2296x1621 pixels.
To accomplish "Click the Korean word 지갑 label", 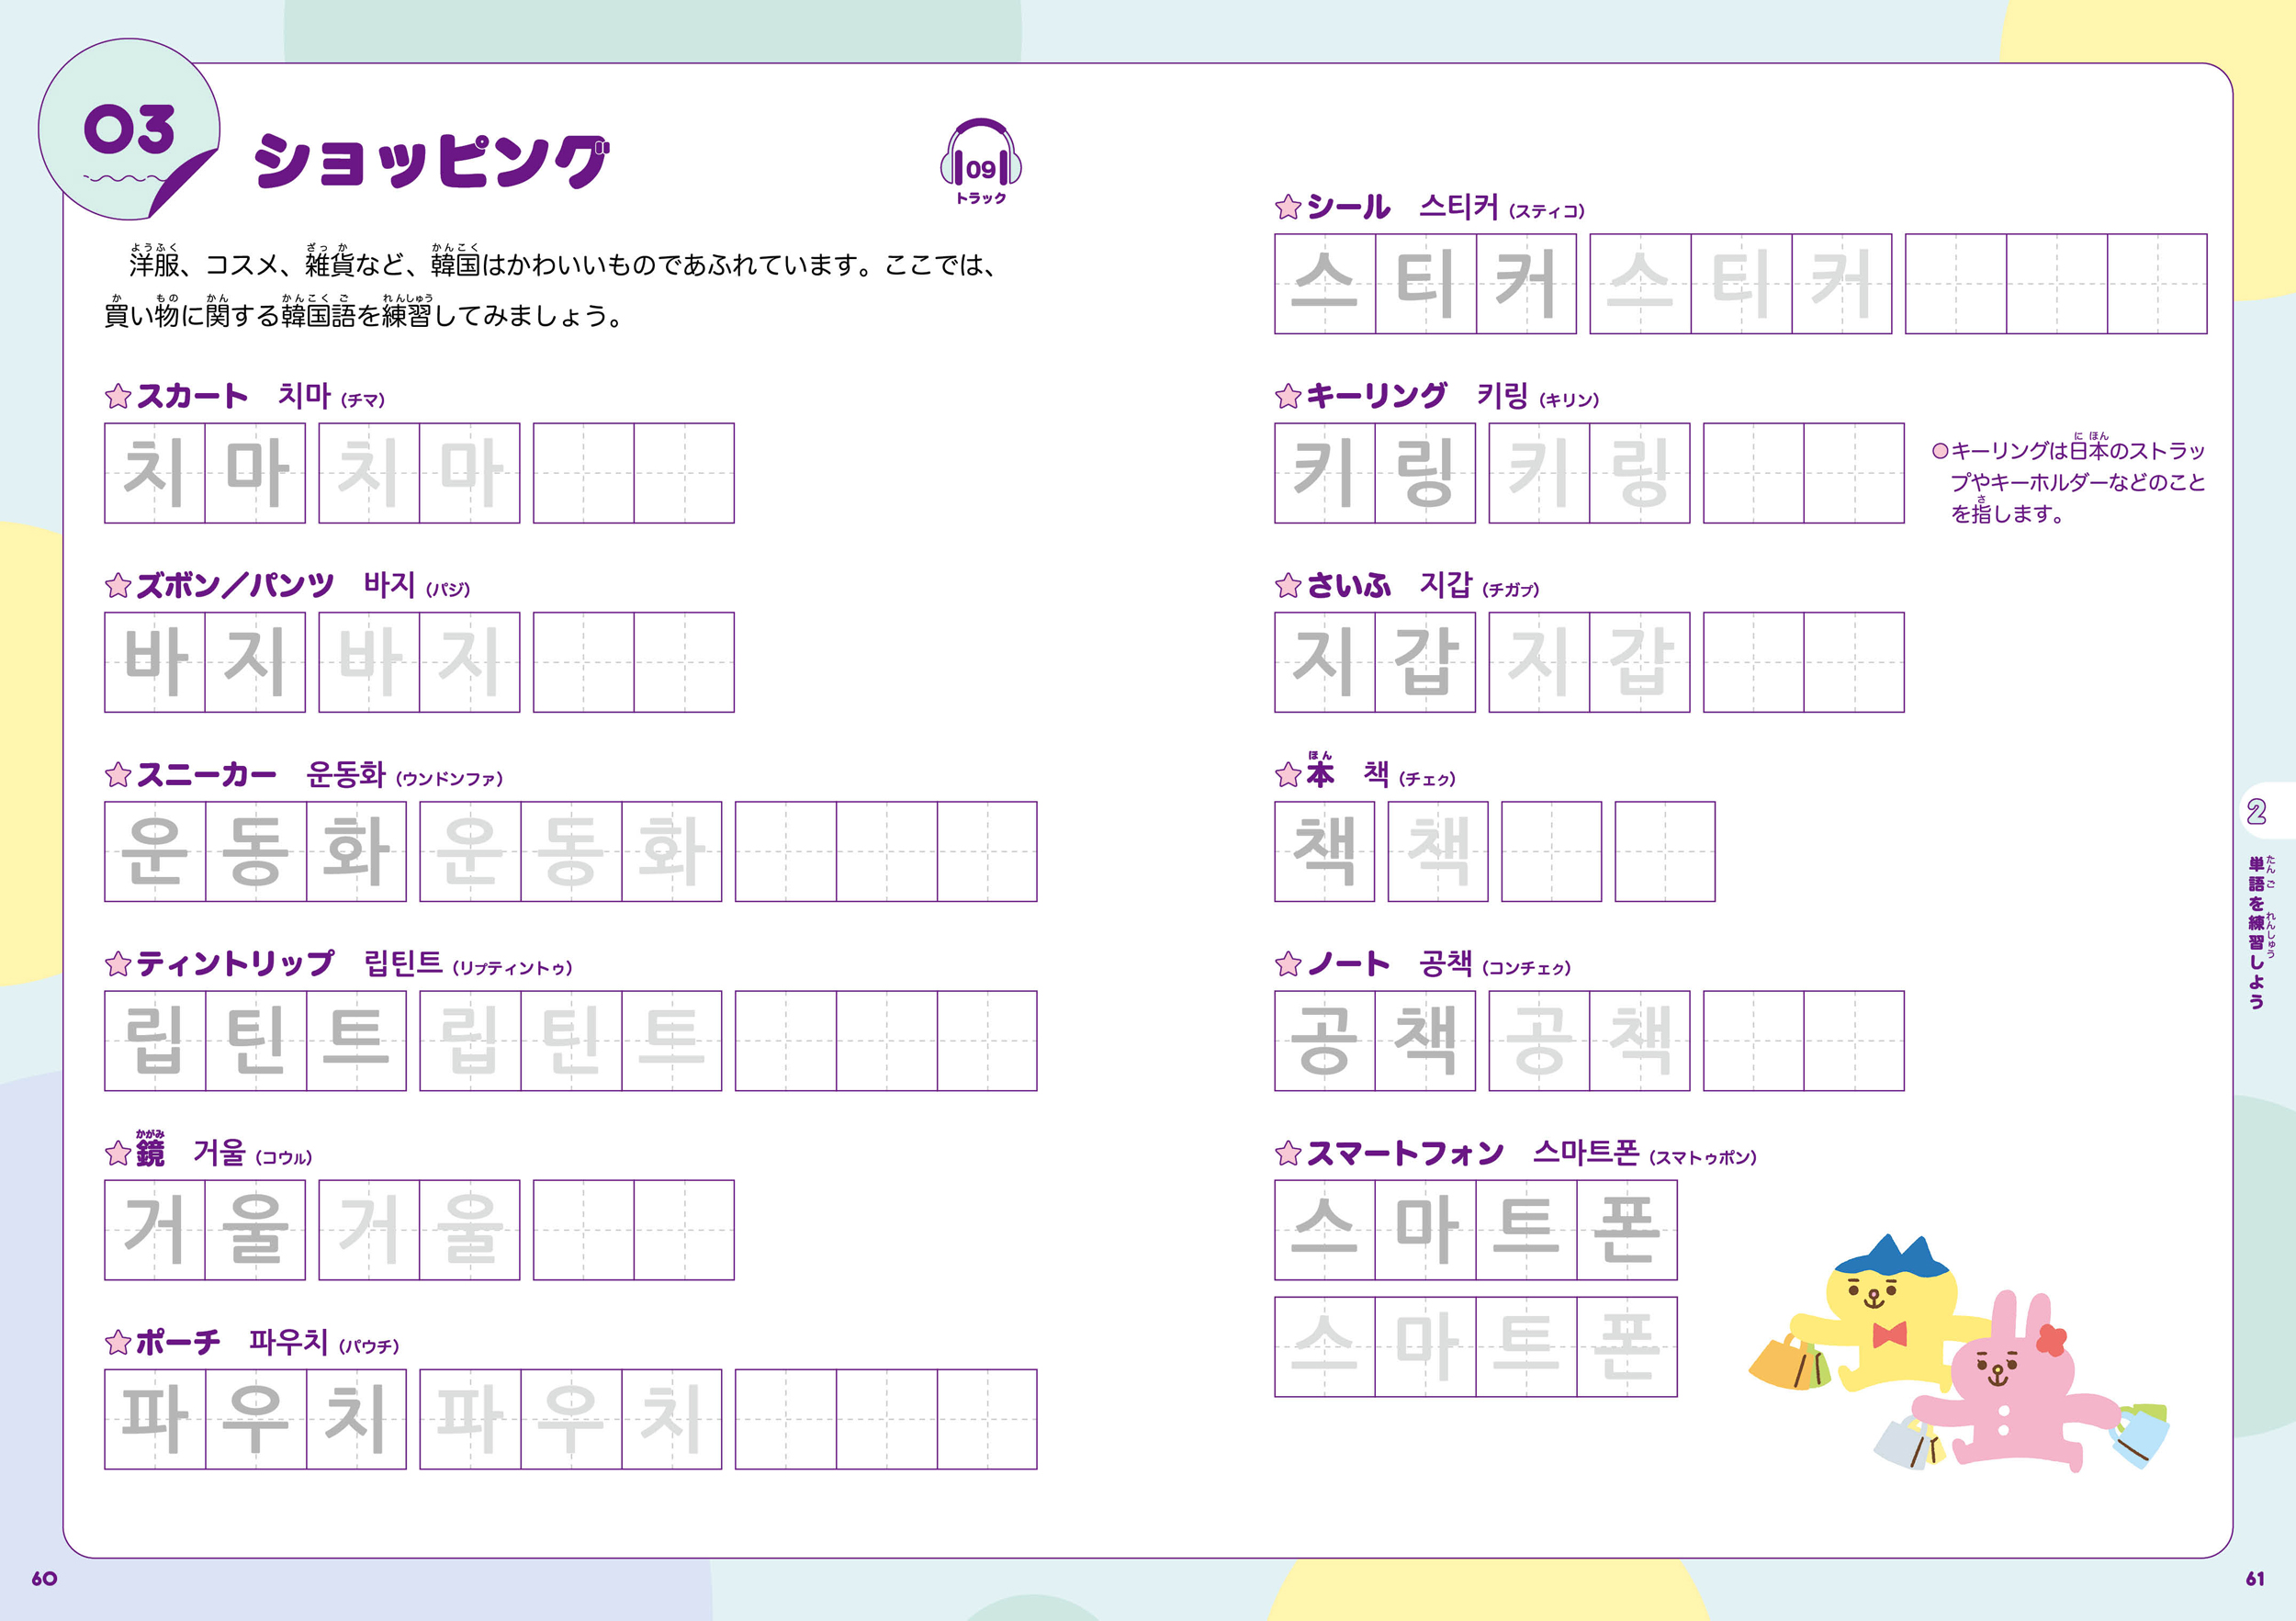I will [x=1446, y=585].
